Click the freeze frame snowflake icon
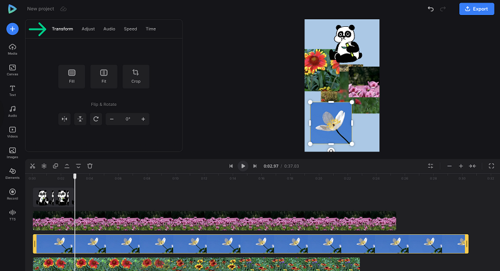500x271 pixels. [44, 166]
